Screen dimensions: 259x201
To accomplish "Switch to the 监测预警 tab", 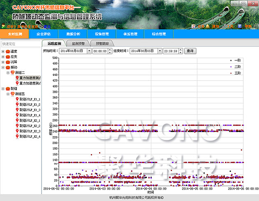I will [78, 43].
